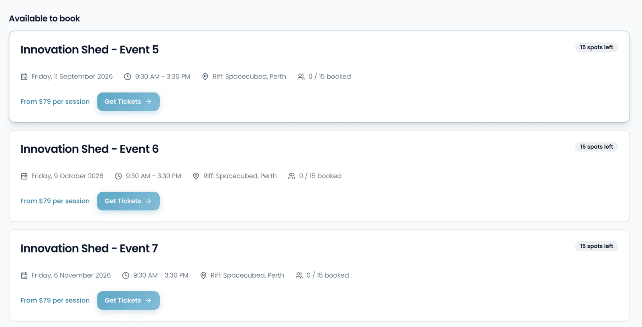Get Tickets for Innovation Shed Event 5
Screen dimensions: 642x327
pos(128,102)
